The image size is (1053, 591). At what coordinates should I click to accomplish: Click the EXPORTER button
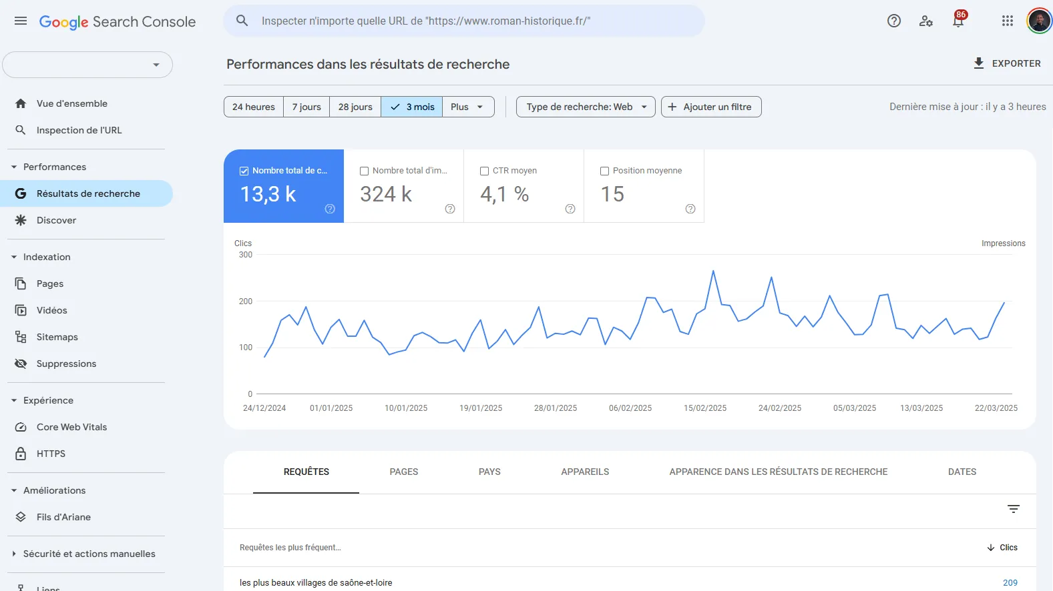(x=1007, y=63)
